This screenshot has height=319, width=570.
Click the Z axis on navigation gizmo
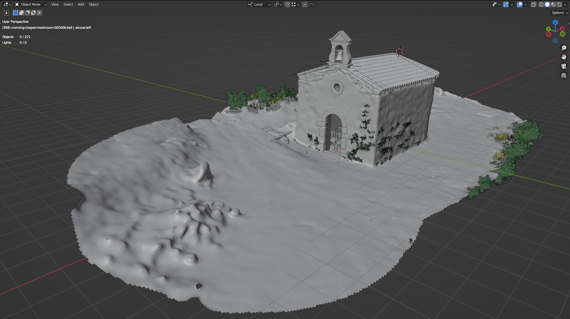555,22
